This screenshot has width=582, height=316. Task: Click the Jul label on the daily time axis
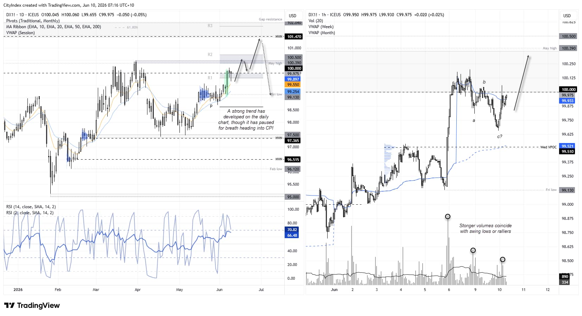261,290
